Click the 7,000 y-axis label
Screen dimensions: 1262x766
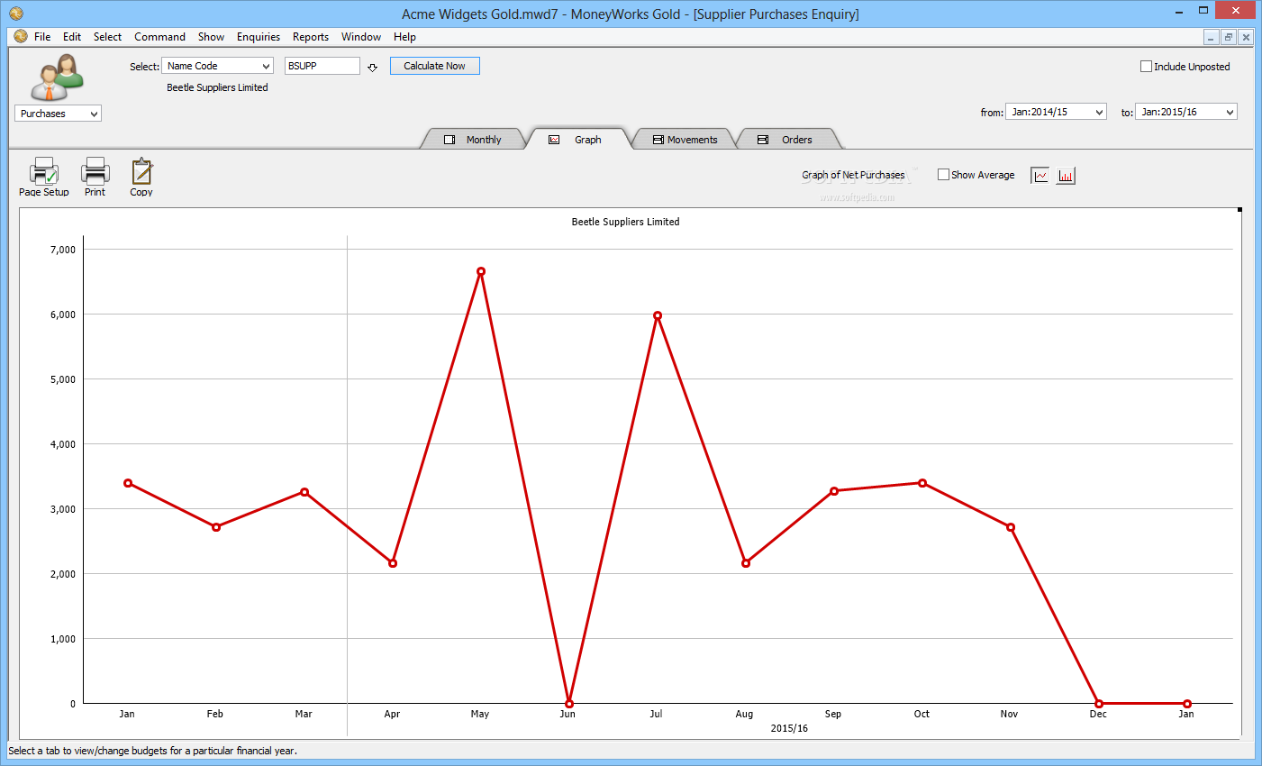(x=63, y=250)
